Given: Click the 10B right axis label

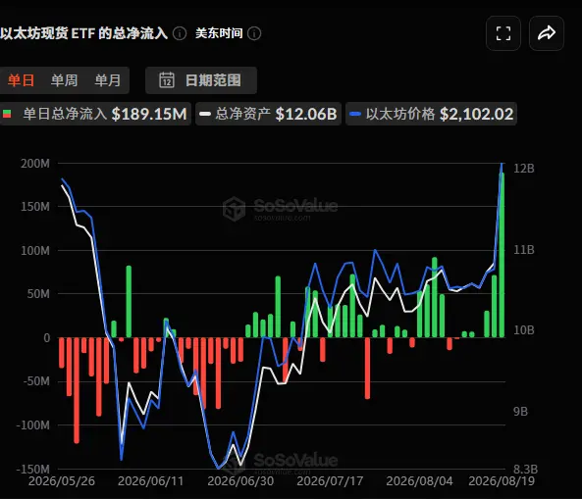Looking at the screenshot, I should 524,330.
